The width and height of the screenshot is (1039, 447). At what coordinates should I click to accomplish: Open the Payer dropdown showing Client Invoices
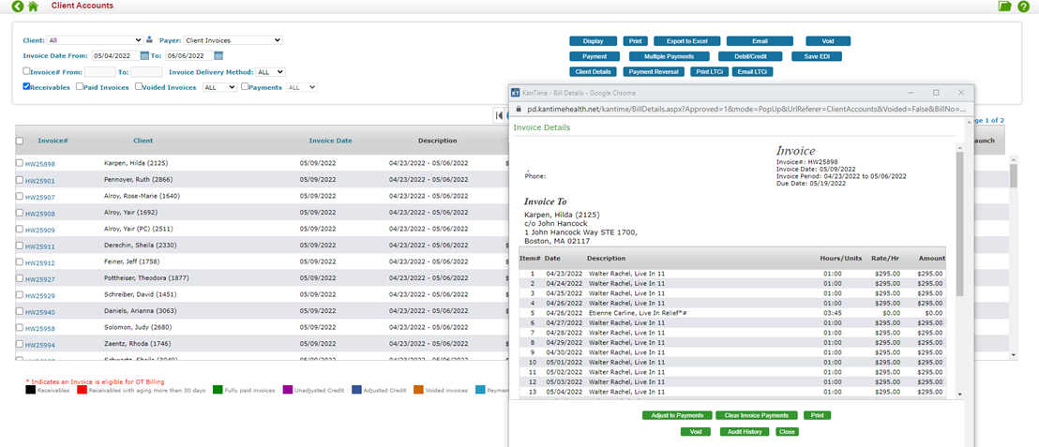pyautogui.click(x=233, y=40)
